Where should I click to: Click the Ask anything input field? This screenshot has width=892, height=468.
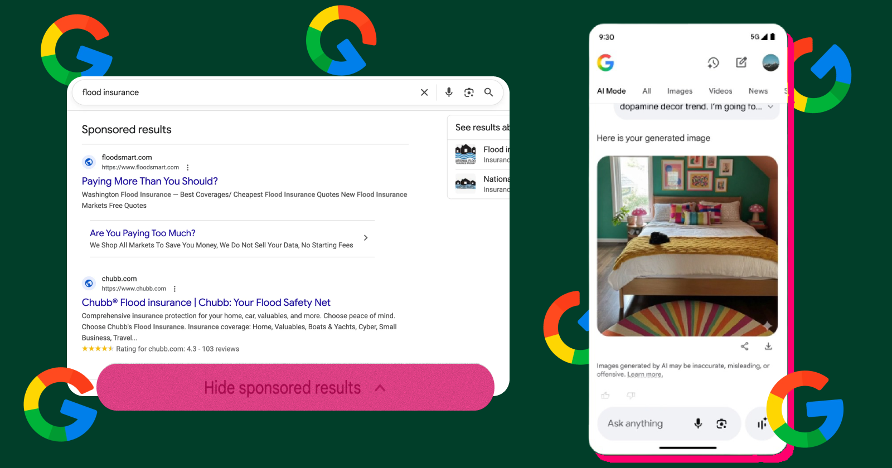[641, 424]
